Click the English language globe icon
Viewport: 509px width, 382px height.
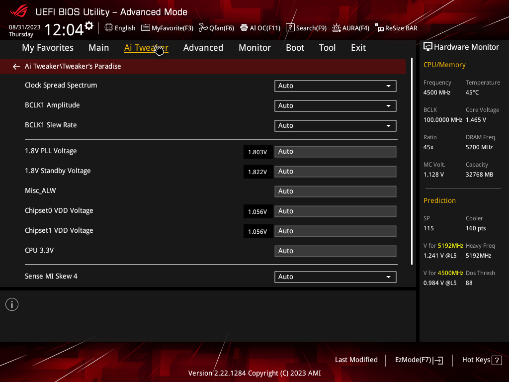click(x=109, y=28)
